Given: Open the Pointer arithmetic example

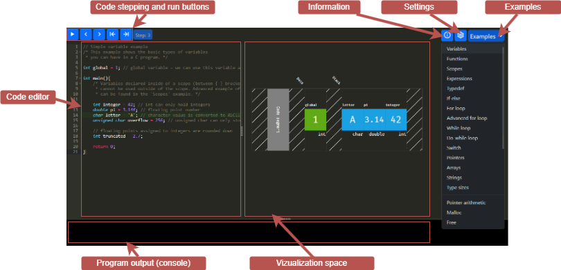Looking at the screenshot, I should point(473,202).
